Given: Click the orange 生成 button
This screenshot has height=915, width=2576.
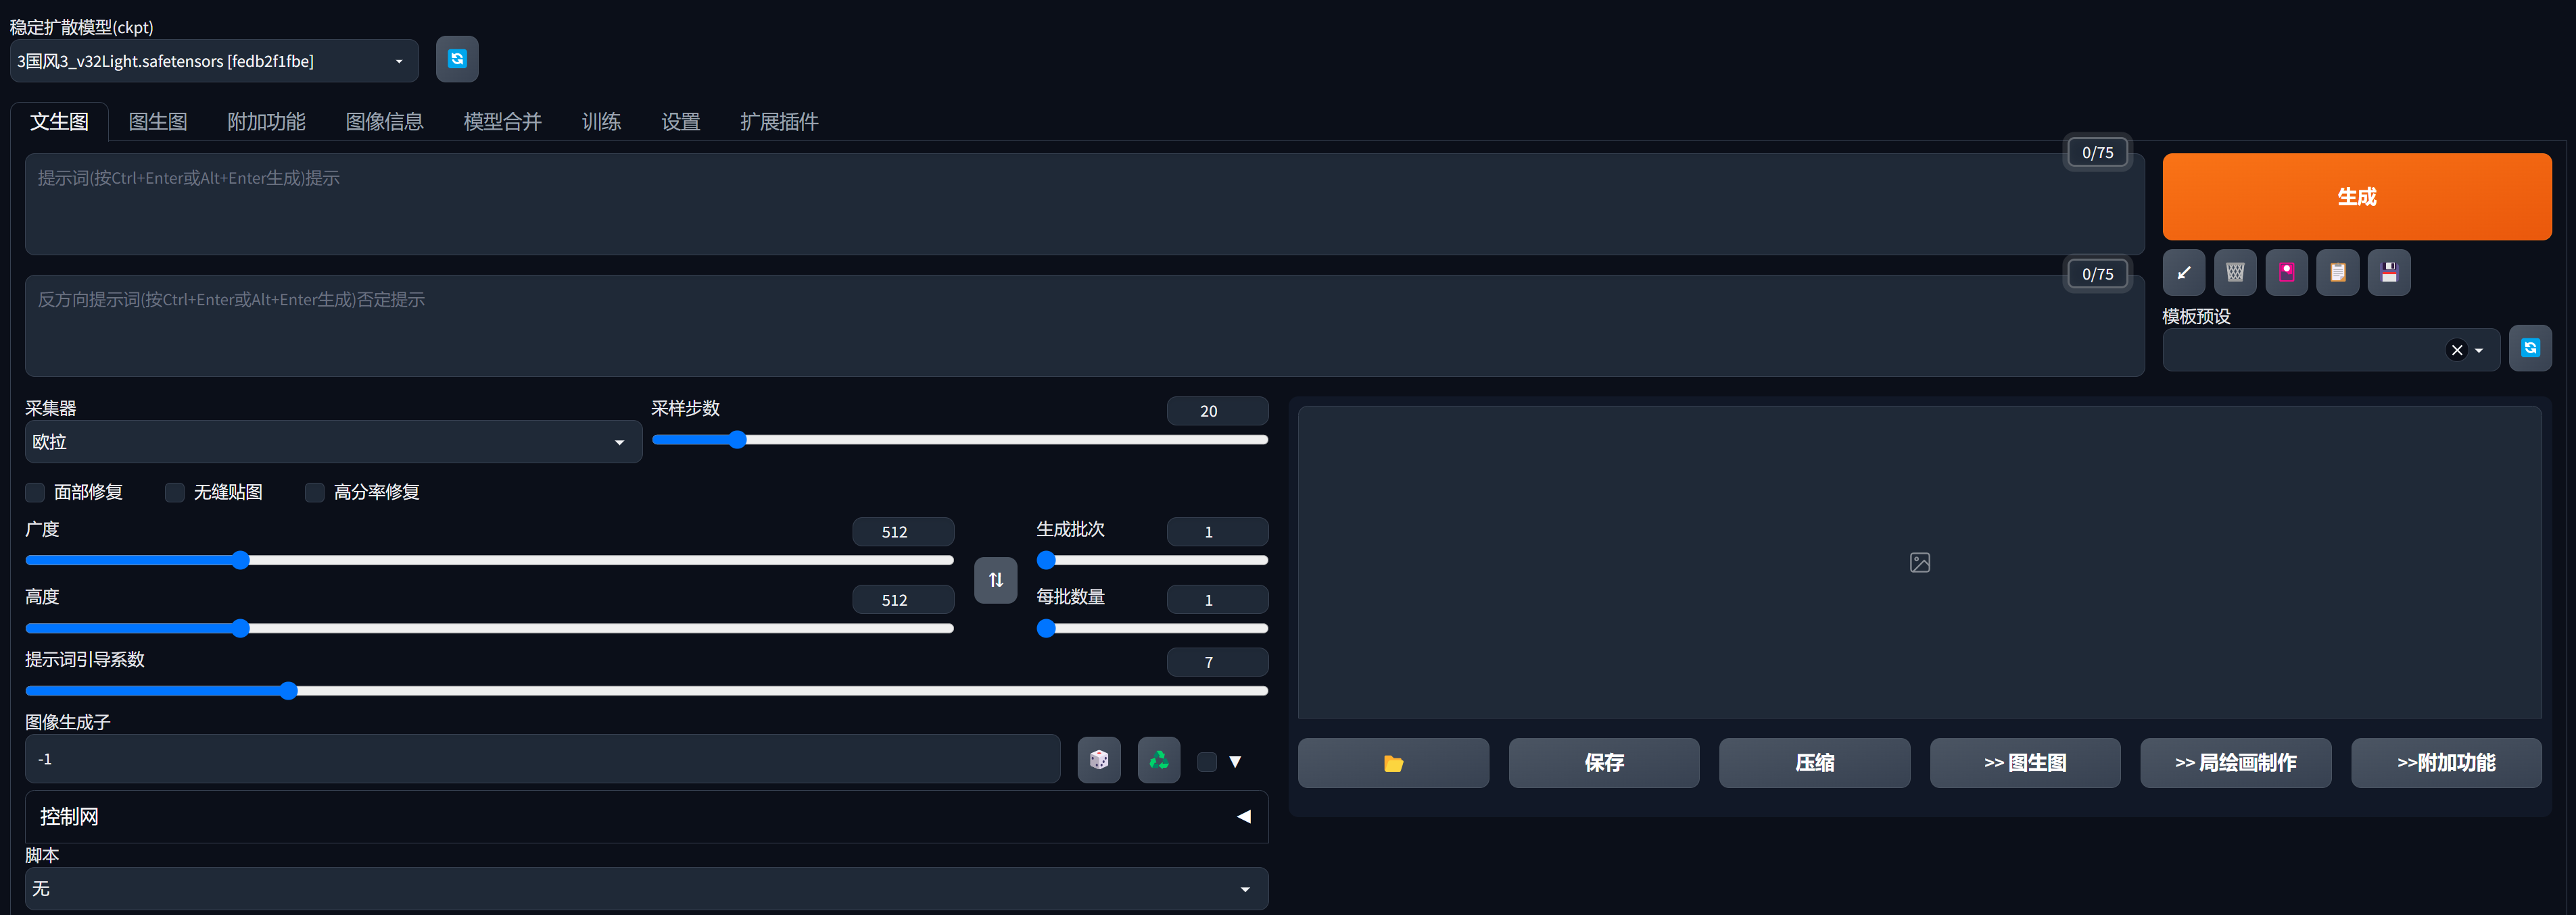Looking at the screenshot, I should 2357,197.
